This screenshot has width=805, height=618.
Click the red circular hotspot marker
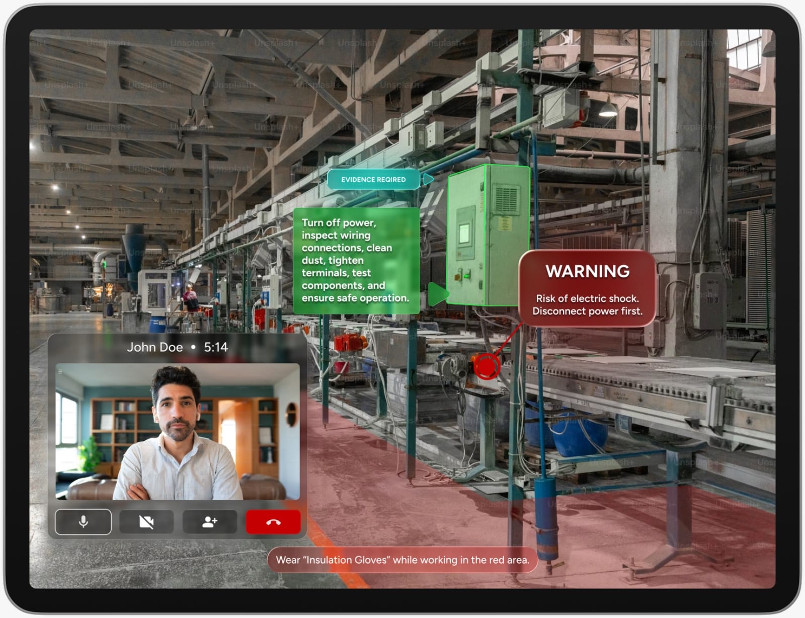(x=486, y=366)
